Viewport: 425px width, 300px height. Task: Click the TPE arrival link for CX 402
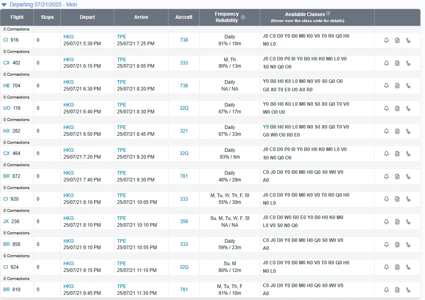tap(122, 59)
